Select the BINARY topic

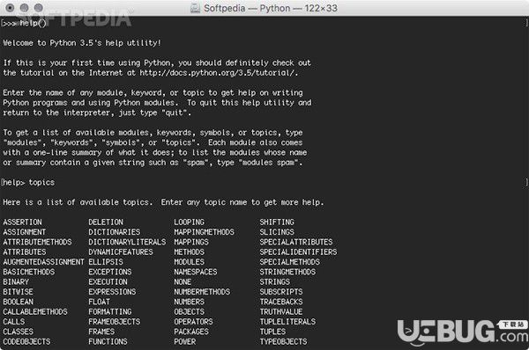(16, 282)
